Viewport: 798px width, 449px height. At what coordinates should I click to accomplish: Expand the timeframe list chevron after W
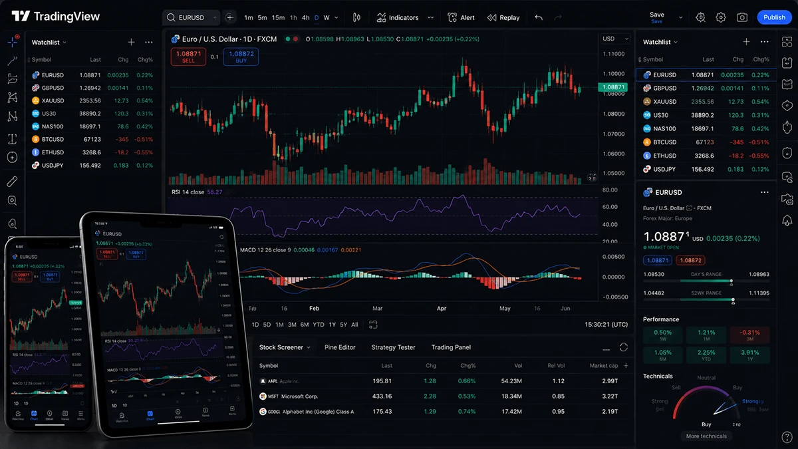[336, 17]
